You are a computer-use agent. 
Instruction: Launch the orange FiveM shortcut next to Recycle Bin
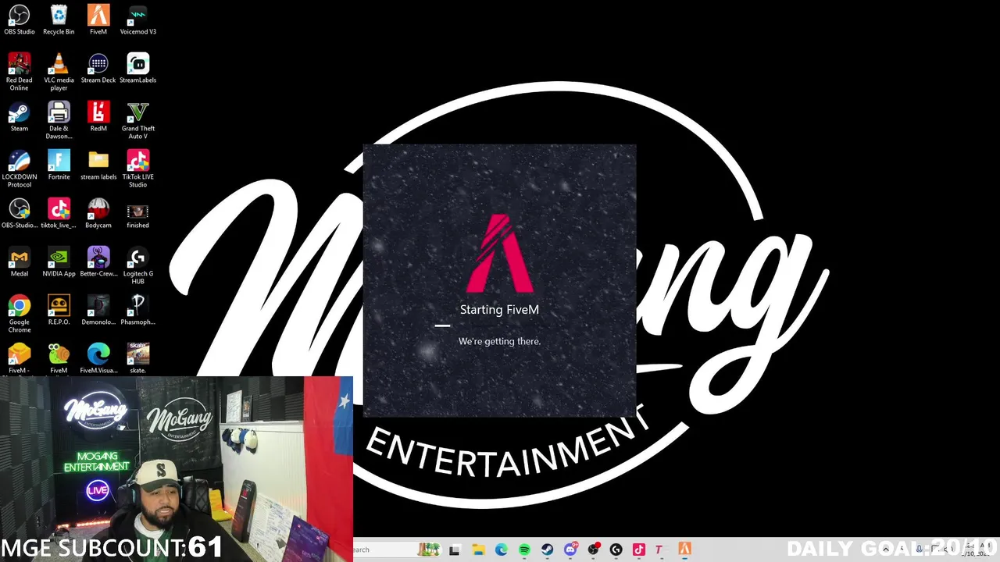(98, 20)
